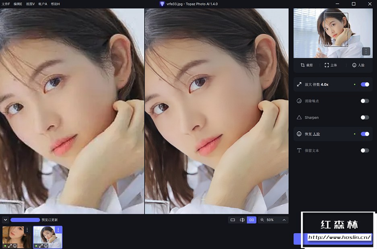377x249 pixels.
Task: Click the upscale arrow icon on second thumbnail
Action: [x=41, y=246]
